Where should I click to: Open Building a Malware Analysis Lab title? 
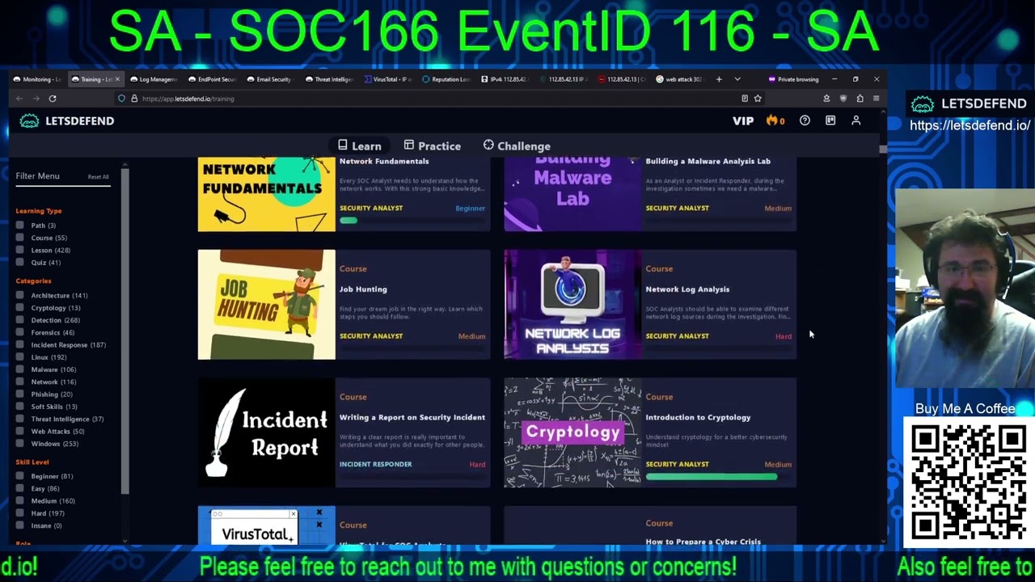[x=708, y=161]
